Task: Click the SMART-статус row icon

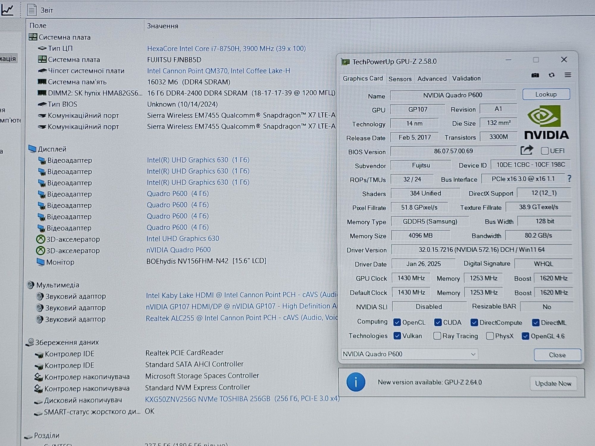Action: coord(38,414)
